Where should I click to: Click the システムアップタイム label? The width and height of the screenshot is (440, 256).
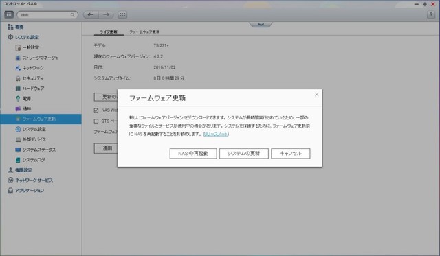[x=112, y=78]
